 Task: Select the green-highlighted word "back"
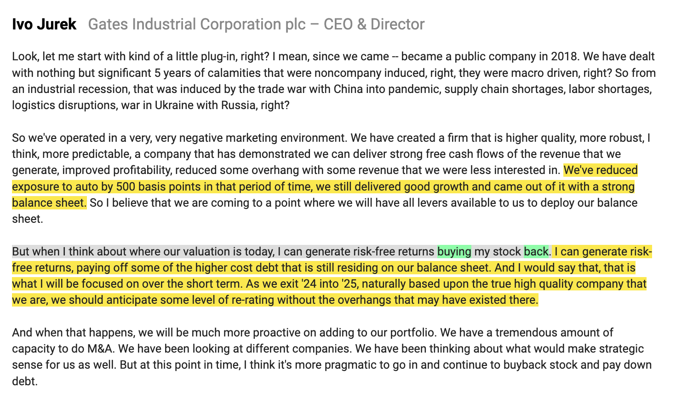click(536, 251)
